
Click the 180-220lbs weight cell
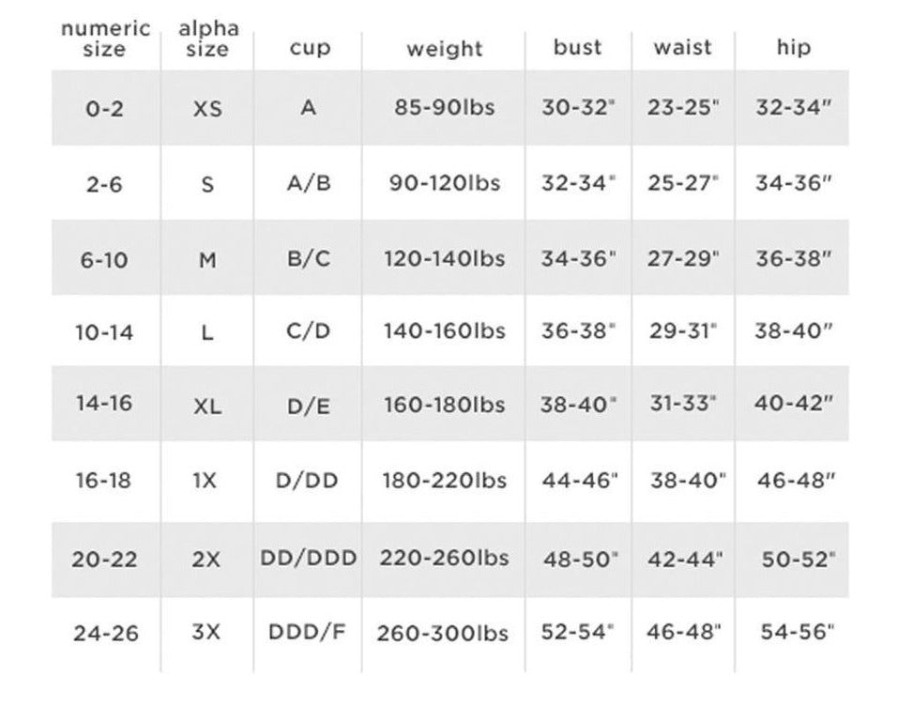[444, 481]
